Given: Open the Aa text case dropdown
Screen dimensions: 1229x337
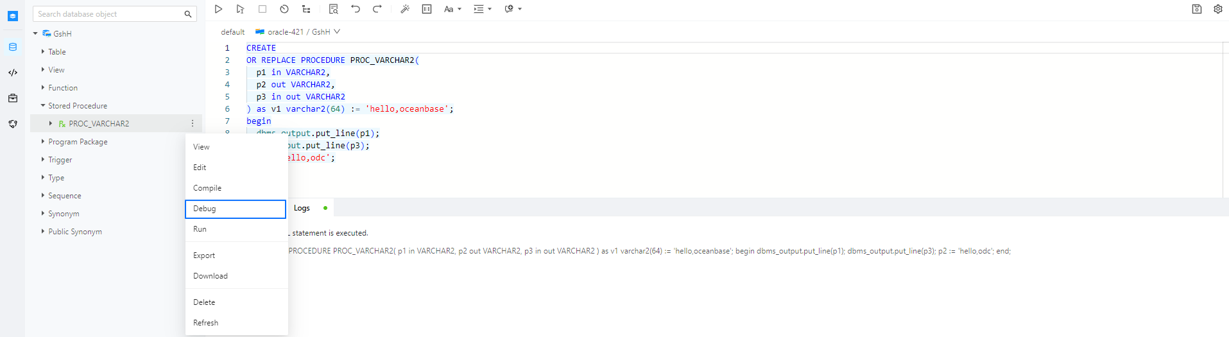Looking at the screenshot, I should (x=452, y=9).
